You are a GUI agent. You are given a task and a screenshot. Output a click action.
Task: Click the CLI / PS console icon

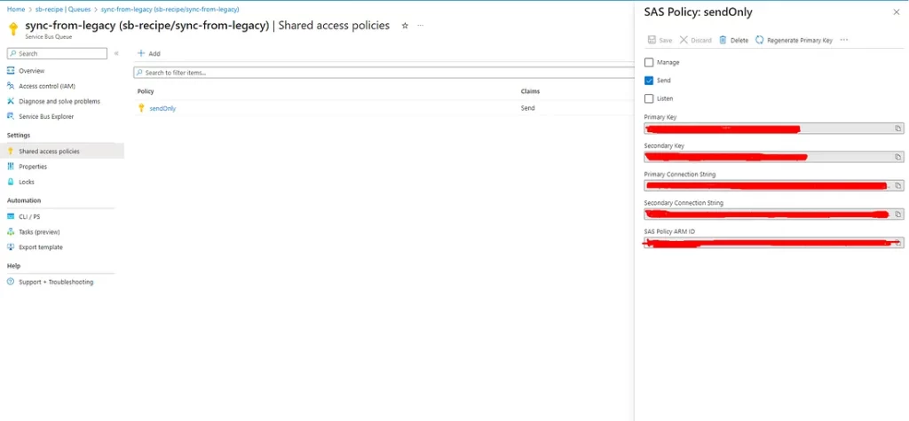tap(11, 216)
